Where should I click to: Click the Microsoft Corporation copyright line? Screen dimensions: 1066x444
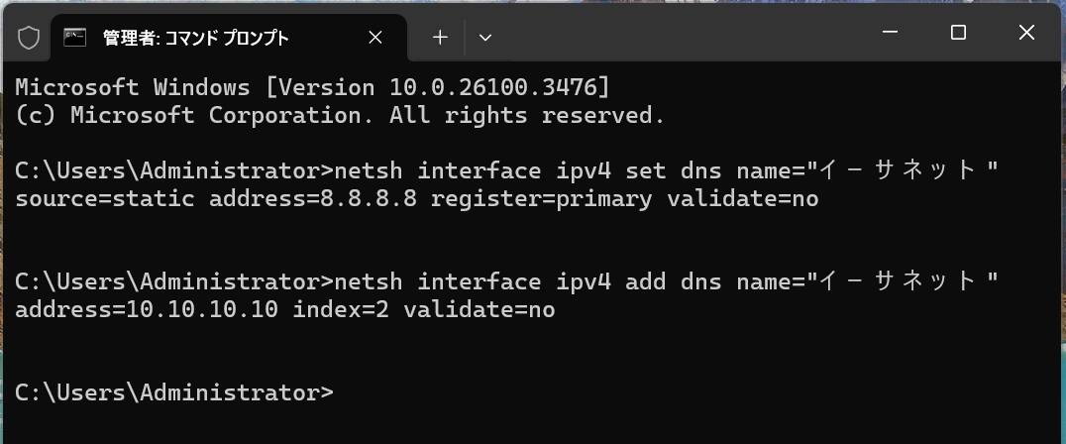point(340,115)
